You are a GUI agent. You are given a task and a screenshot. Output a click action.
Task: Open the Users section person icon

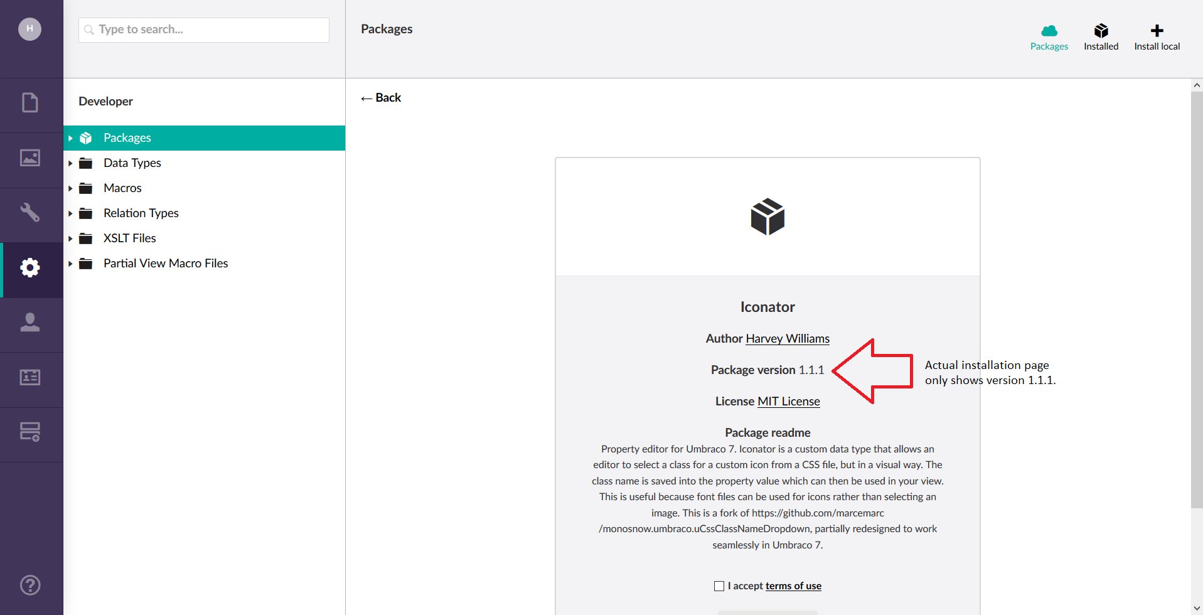click(x=30, y=322)
